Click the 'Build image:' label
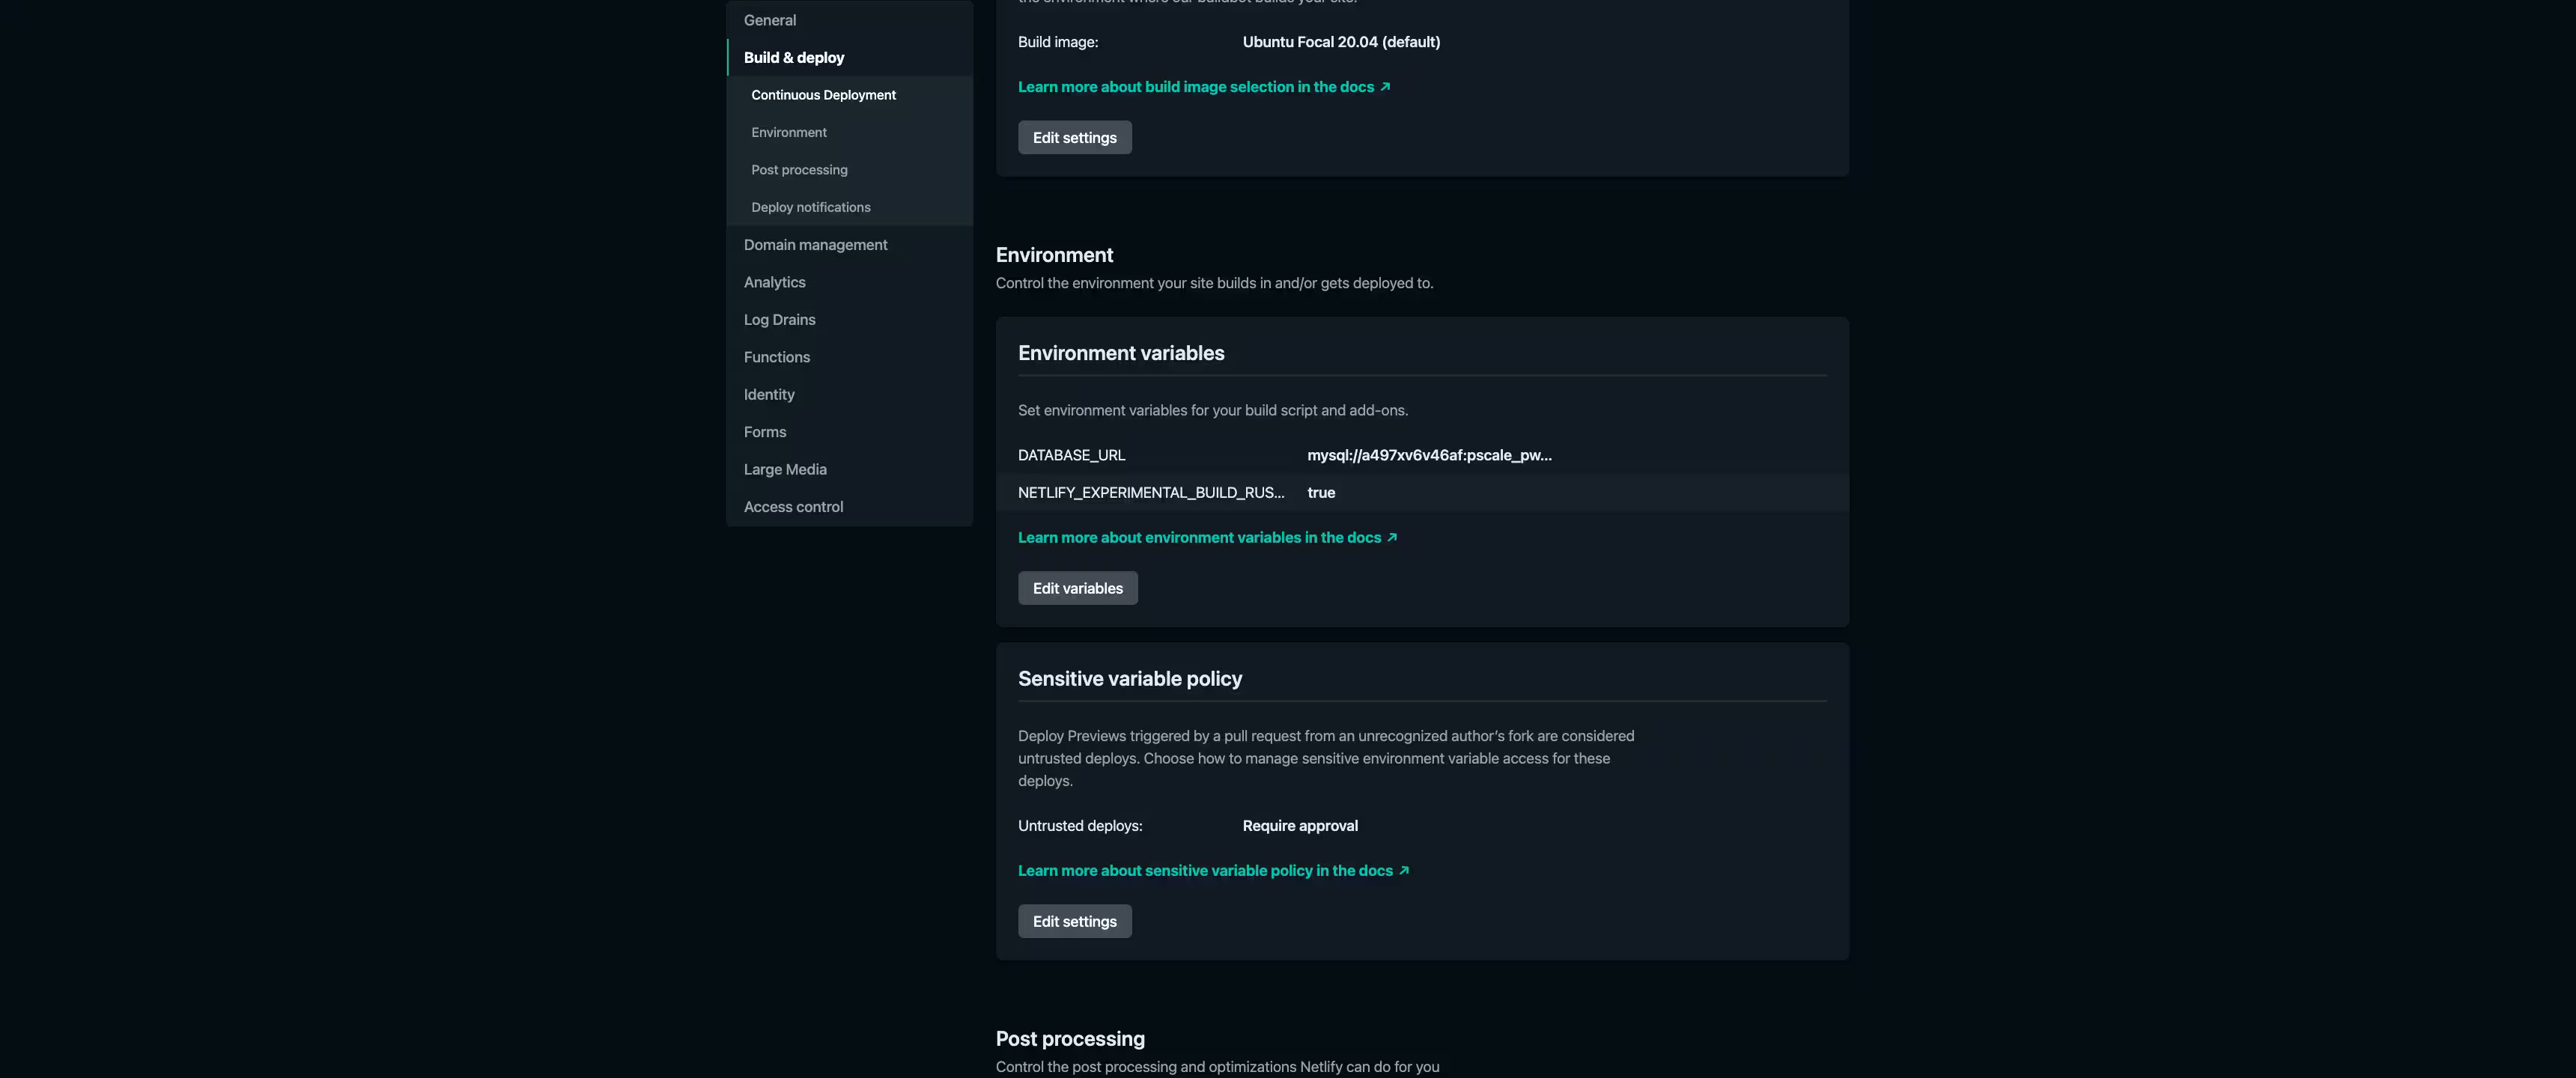 point(1058,42)
